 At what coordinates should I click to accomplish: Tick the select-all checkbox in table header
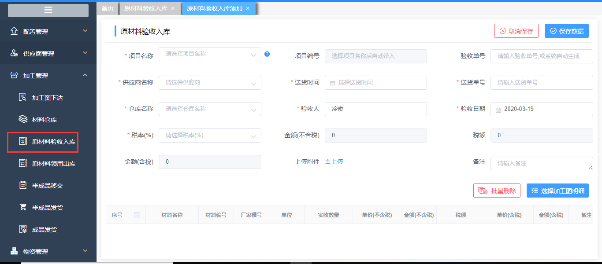pyautogui.click(x=137, y=215)
